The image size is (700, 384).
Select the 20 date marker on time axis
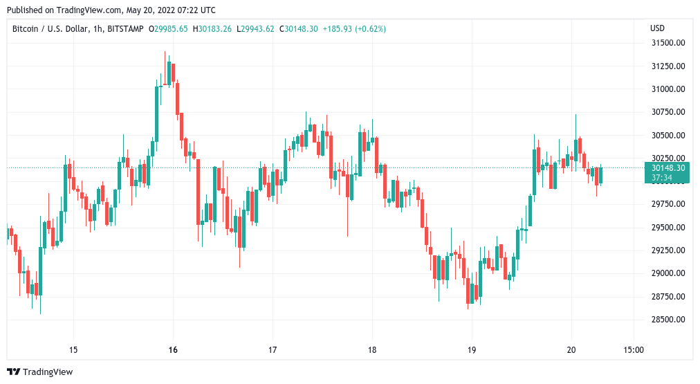571,350
